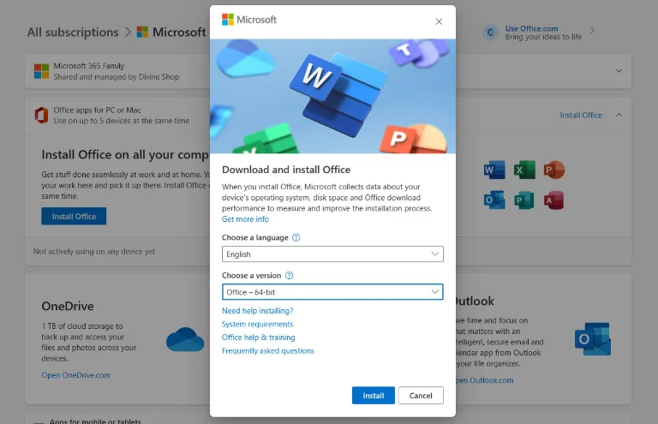Click the version help question-mark icon
This screenshot has height=424, width=658.
[289, 276]
